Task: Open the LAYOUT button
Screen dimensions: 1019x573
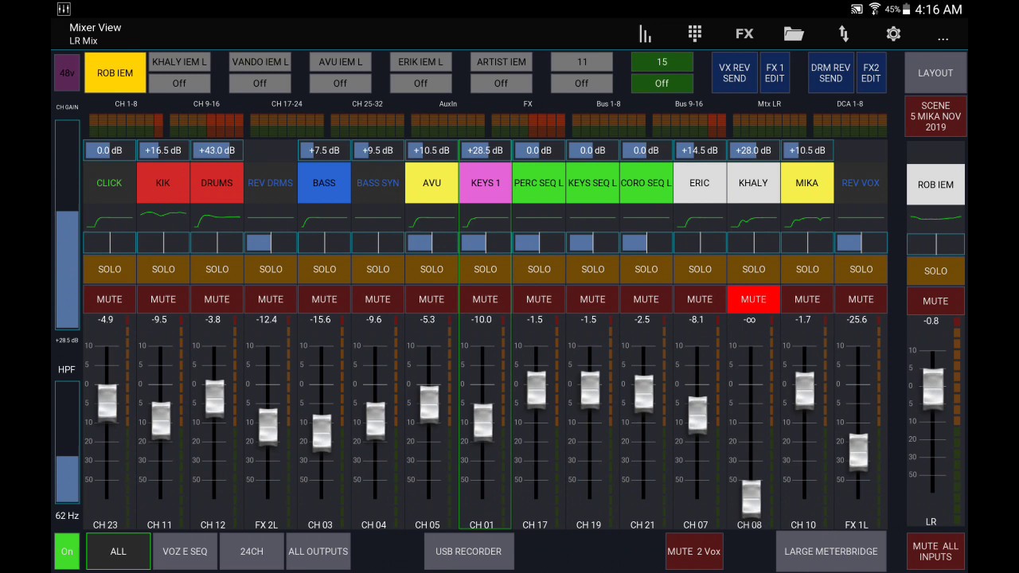Action: (x=935, y=73)
